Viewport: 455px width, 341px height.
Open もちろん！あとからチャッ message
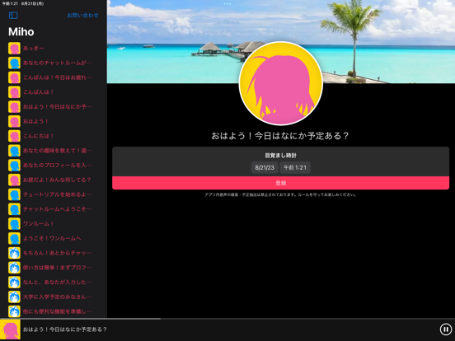(x=54, y=253)
